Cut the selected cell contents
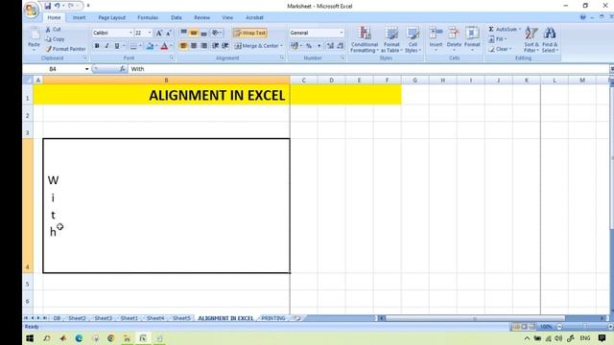614x345 pixels. click(53, 30)
